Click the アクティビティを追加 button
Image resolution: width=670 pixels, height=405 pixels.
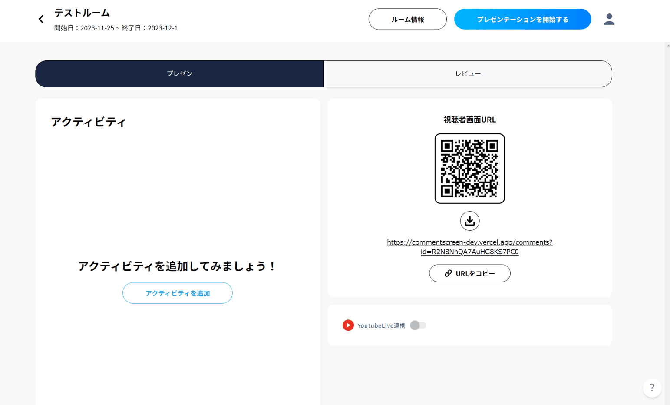(177, 293)
